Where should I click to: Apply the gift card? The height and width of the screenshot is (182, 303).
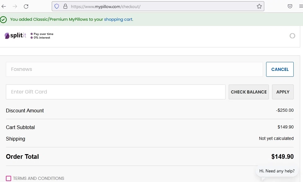283,92
